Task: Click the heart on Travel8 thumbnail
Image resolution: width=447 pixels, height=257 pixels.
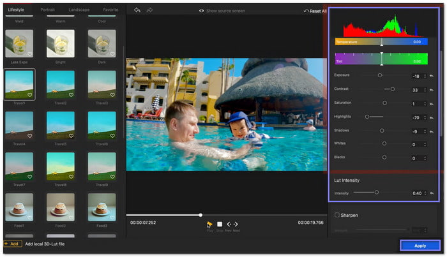Action: (x=71, y=177)
